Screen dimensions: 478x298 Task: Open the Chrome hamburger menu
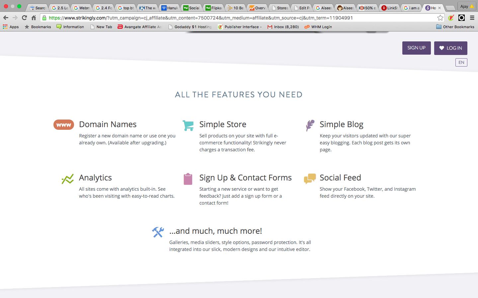pos(472,18)
